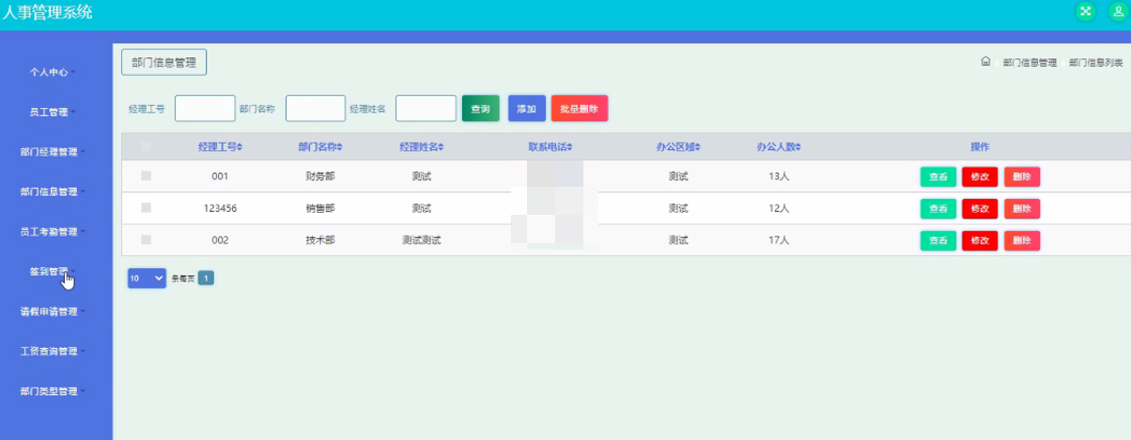Click 删除 button for 销售部 row

click(x=1022, y=208)
